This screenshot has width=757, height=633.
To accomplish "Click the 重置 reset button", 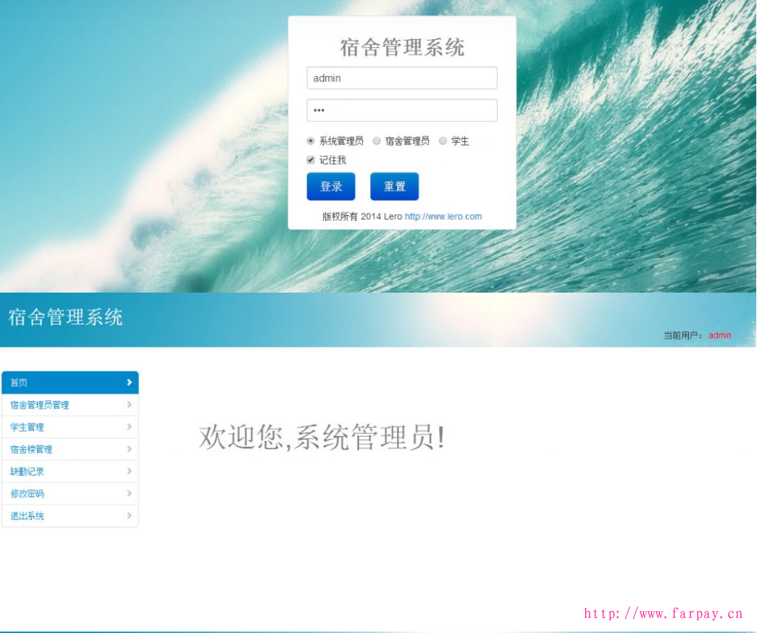I will click(394, 186).
